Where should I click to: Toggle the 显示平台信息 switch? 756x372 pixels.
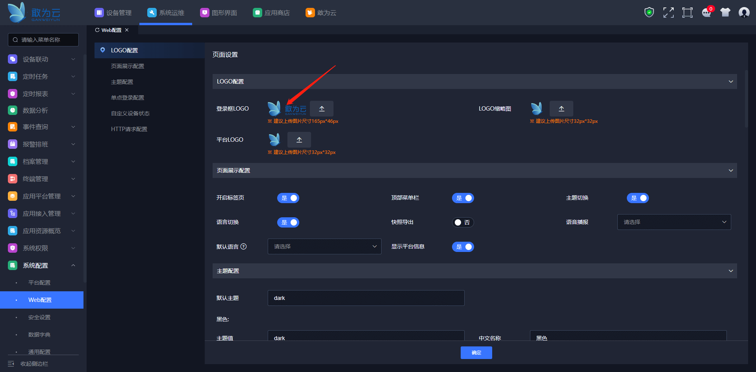click(463, 247)
